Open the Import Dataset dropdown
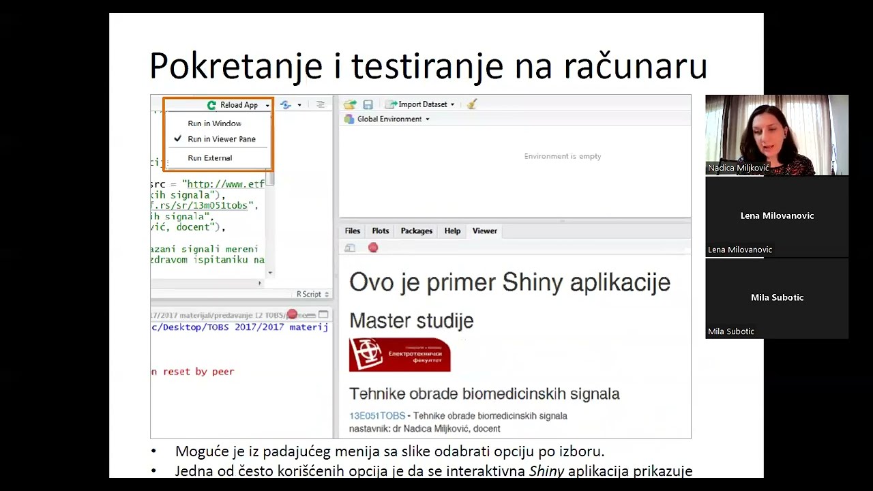 (x=420, y=104)
